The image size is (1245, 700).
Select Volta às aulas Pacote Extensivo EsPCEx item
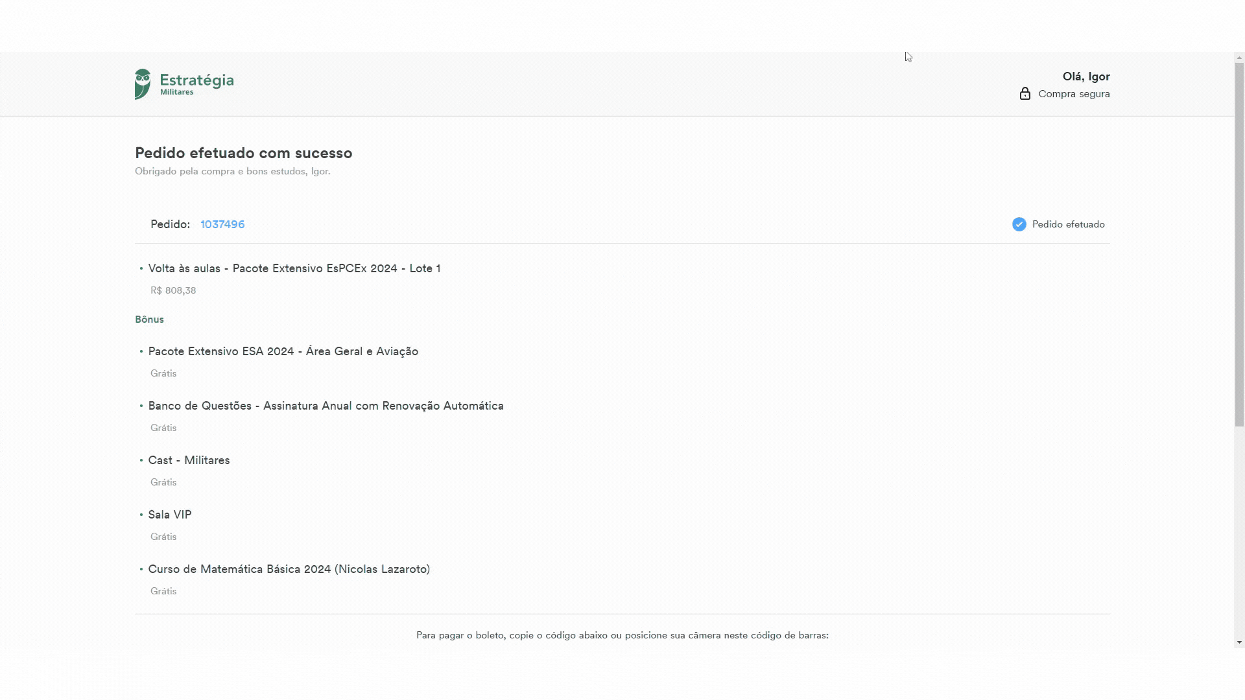click(294, 268)
